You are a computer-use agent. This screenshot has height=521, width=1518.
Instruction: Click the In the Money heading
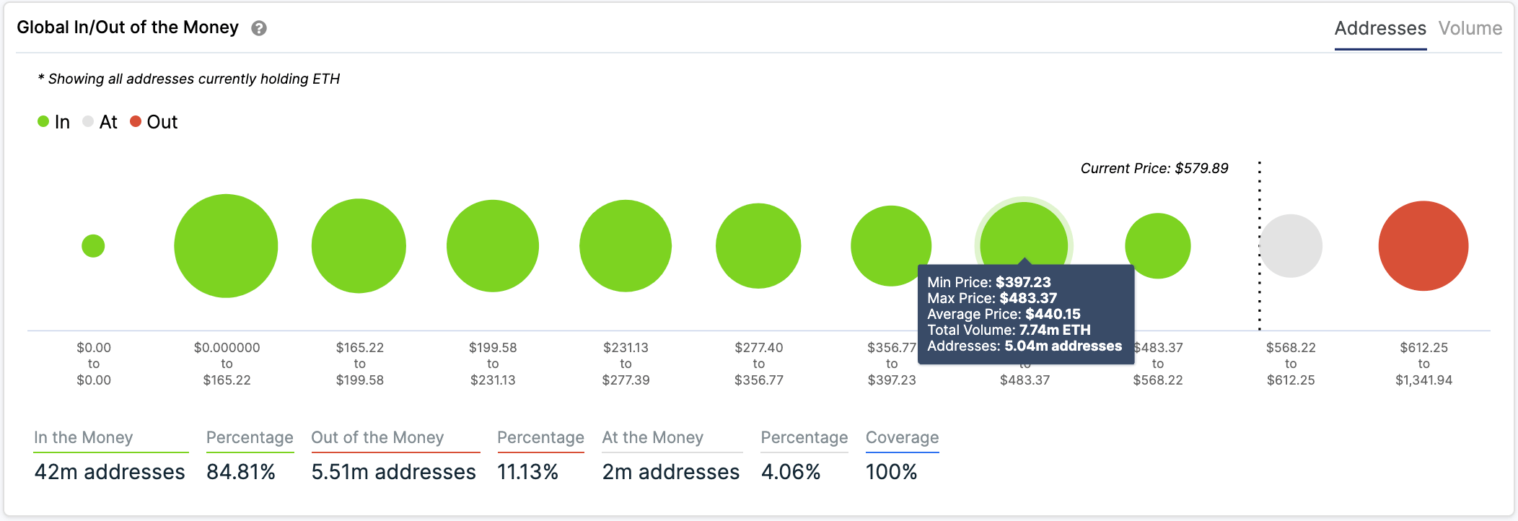click(84, 437)
